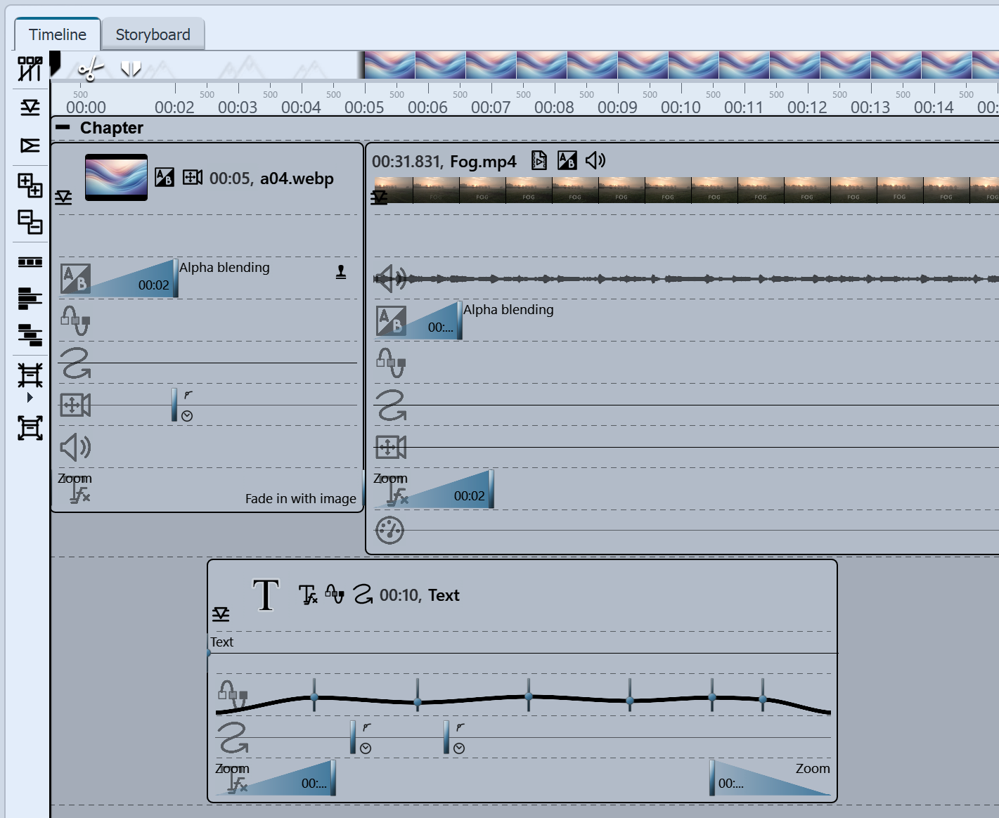This screenshot has height=818, width=999.
Task: Toggle the sound track speaker on the a04.webp clip
Action: pyautogui.click(x=75, y=448)
